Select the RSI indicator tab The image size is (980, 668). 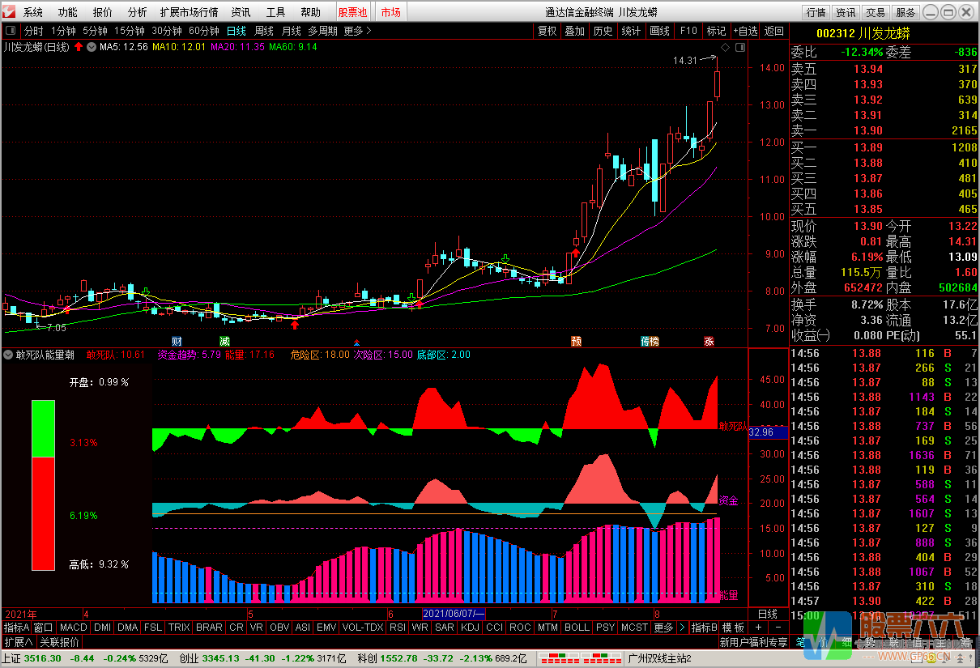[x=398, y=628]
